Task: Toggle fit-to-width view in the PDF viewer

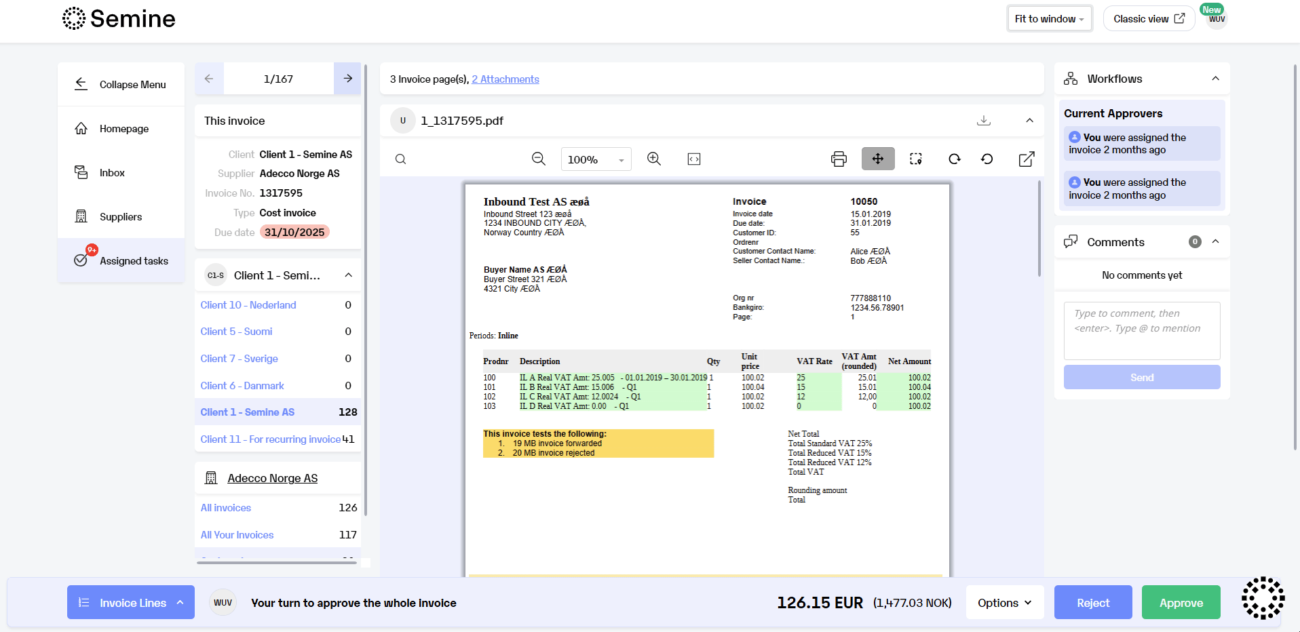Action: click(693, 159)
